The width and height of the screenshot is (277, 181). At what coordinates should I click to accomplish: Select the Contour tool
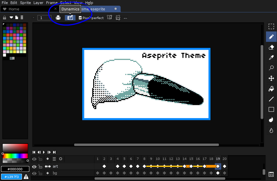[271, 120]
